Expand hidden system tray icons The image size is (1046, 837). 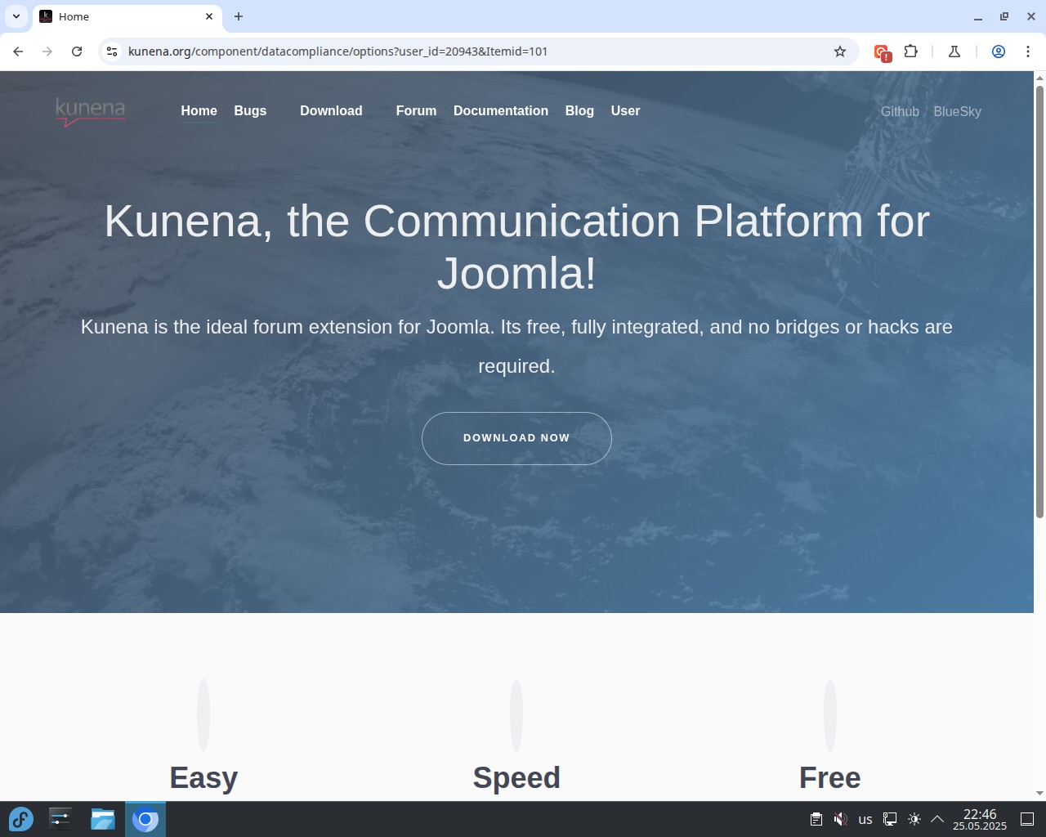pyautogui.click(x=937, y=819)
